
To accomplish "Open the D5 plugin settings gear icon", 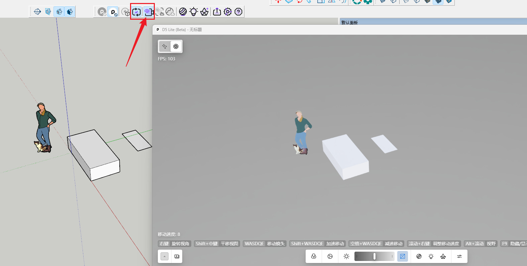I will click(x=228, y=12).
